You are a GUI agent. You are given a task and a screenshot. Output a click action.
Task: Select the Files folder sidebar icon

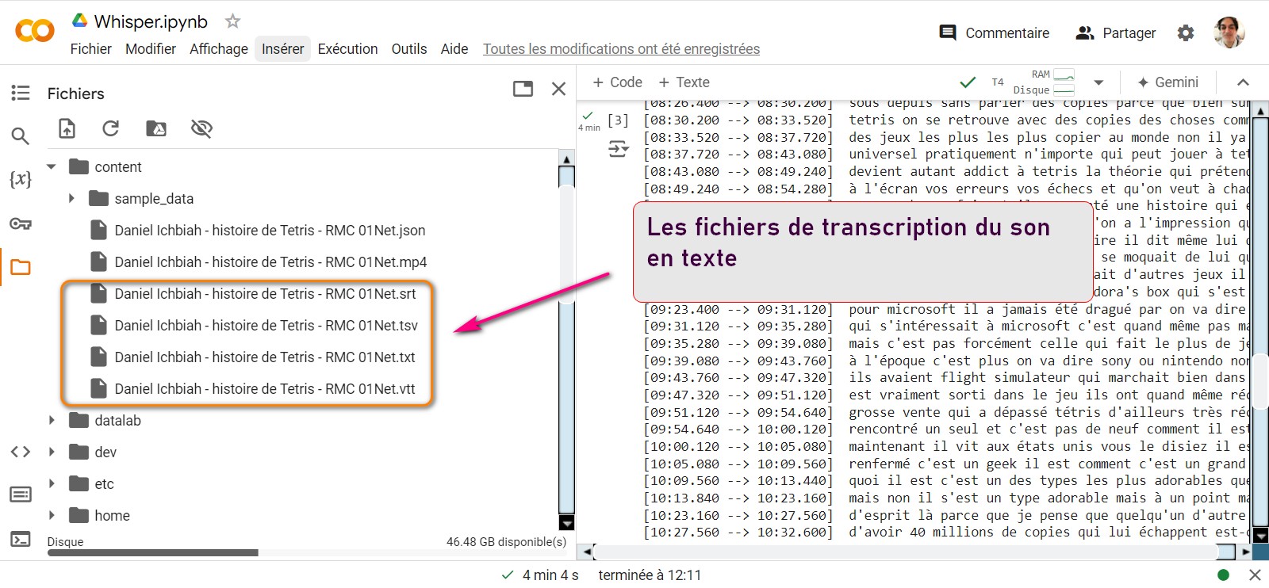pos(21,267)
